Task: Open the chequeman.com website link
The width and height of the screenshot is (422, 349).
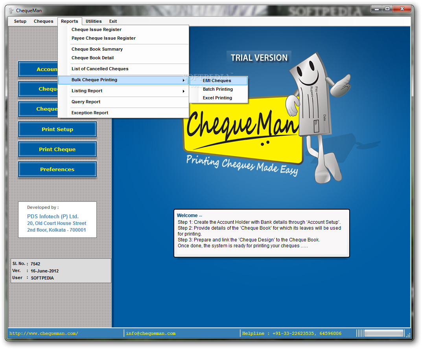Action: pos(44,333)
